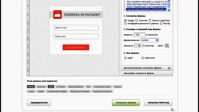The height and width of the screenshot is (112, 199).
Task: Click the получить html-код button
Action: point(158,103)
